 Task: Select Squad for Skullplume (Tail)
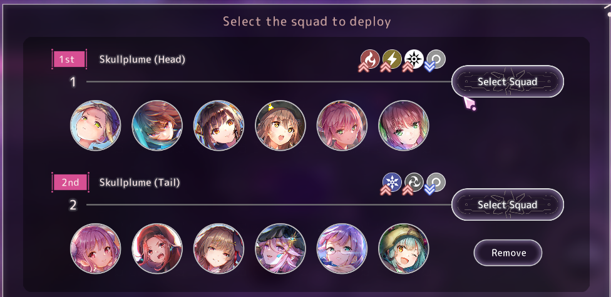(x=507, y=204)
